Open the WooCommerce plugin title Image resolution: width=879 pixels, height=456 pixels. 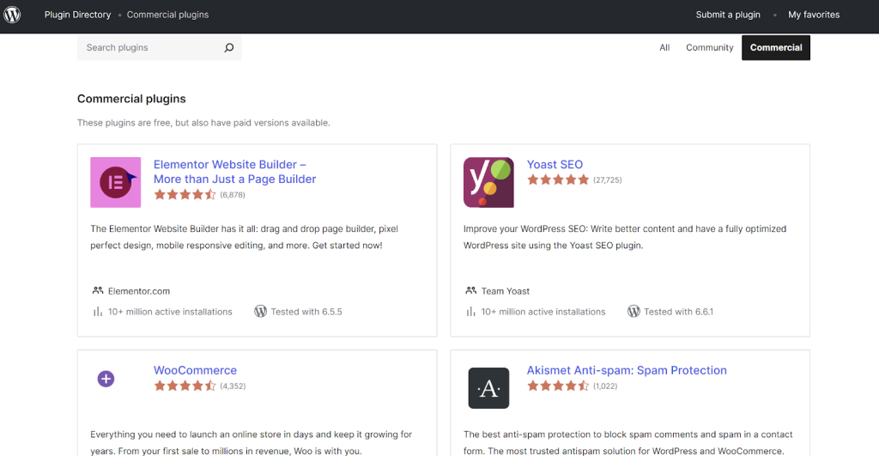pos(195,370)
